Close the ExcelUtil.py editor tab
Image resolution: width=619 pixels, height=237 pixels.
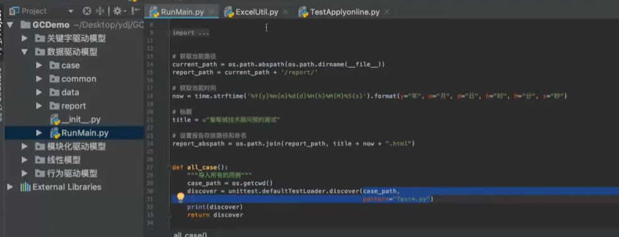point(286,12)
